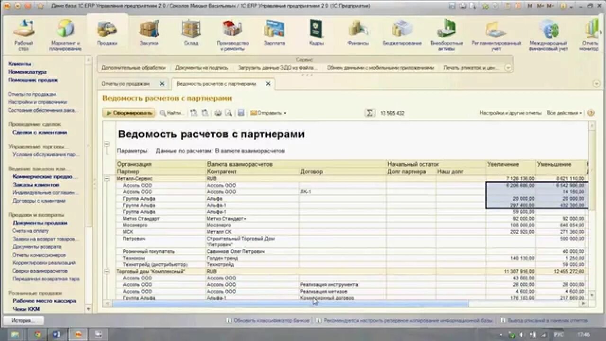Click the save diskette icon in report toolbar

click(241, 113)
